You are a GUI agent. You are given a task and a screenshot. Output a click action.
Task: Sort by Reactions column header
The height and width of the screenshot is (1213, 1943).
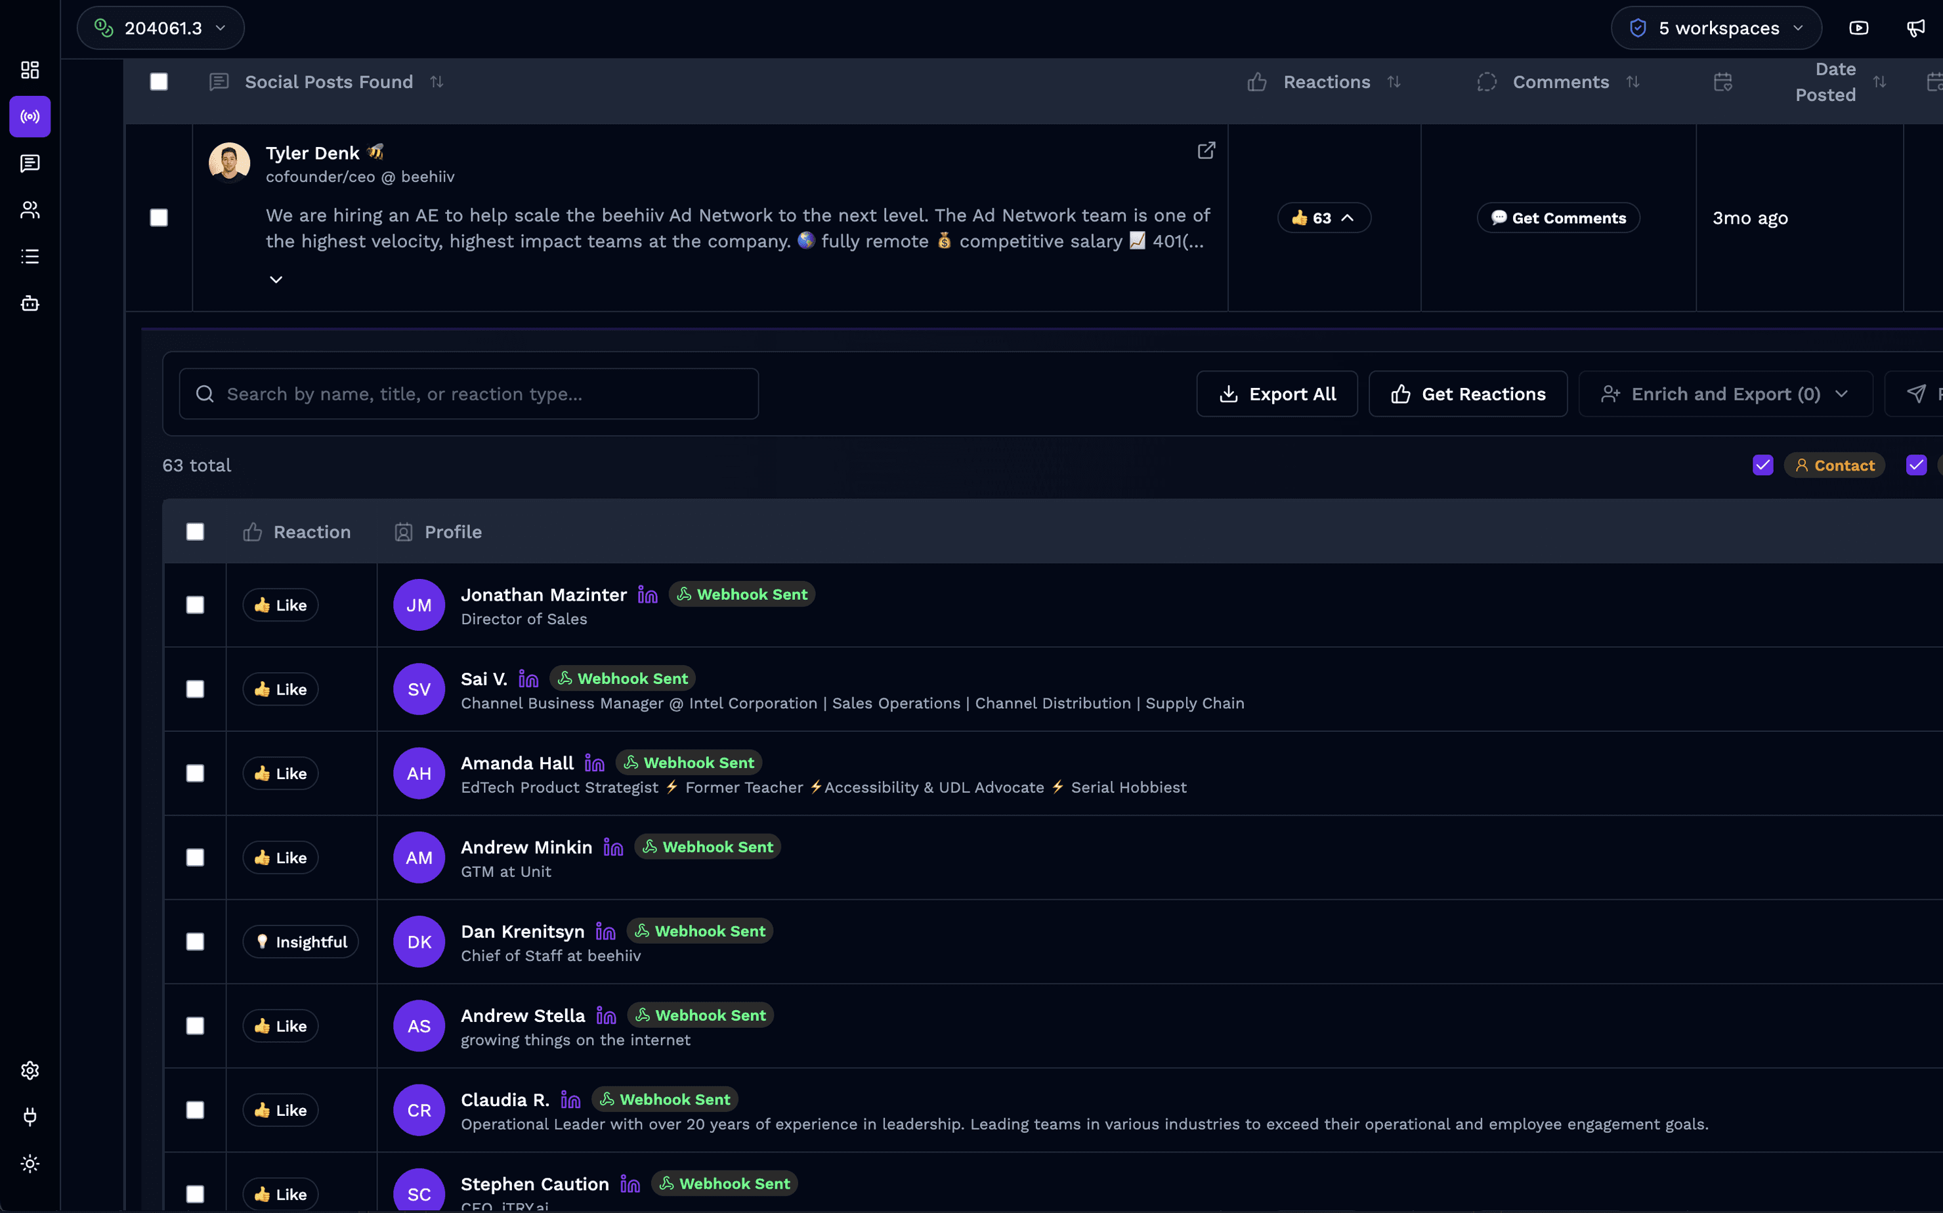coord(1325,82)
